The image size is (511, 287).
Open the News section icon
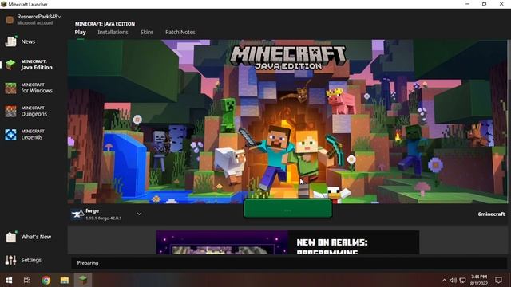10,41
